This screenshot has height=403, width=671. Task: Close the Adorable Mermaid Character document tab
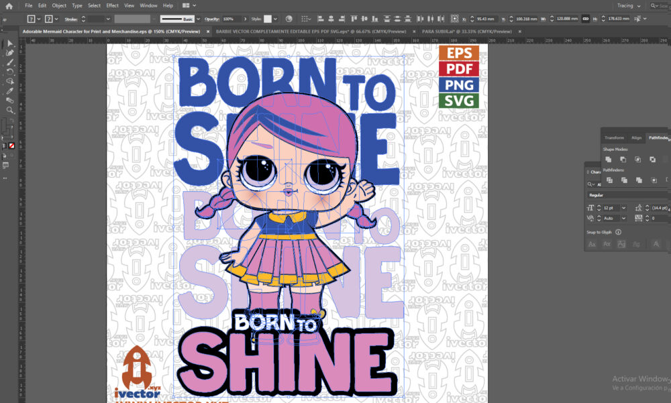click(x=208, y=32)
